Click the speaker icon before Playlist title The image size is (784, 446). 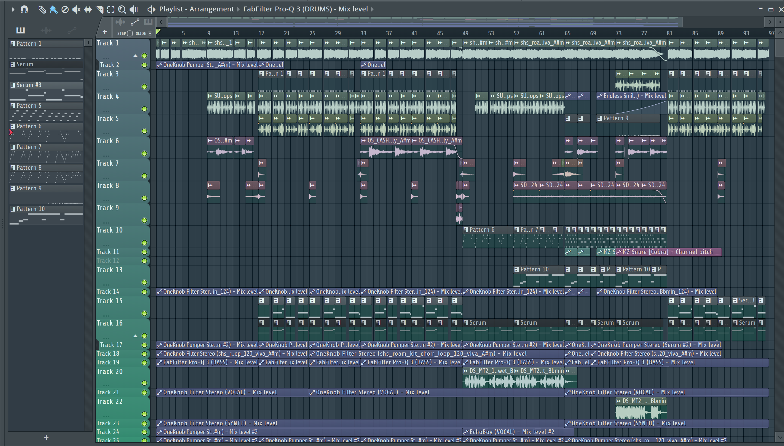pyautogui.click(x=151, y=9)
